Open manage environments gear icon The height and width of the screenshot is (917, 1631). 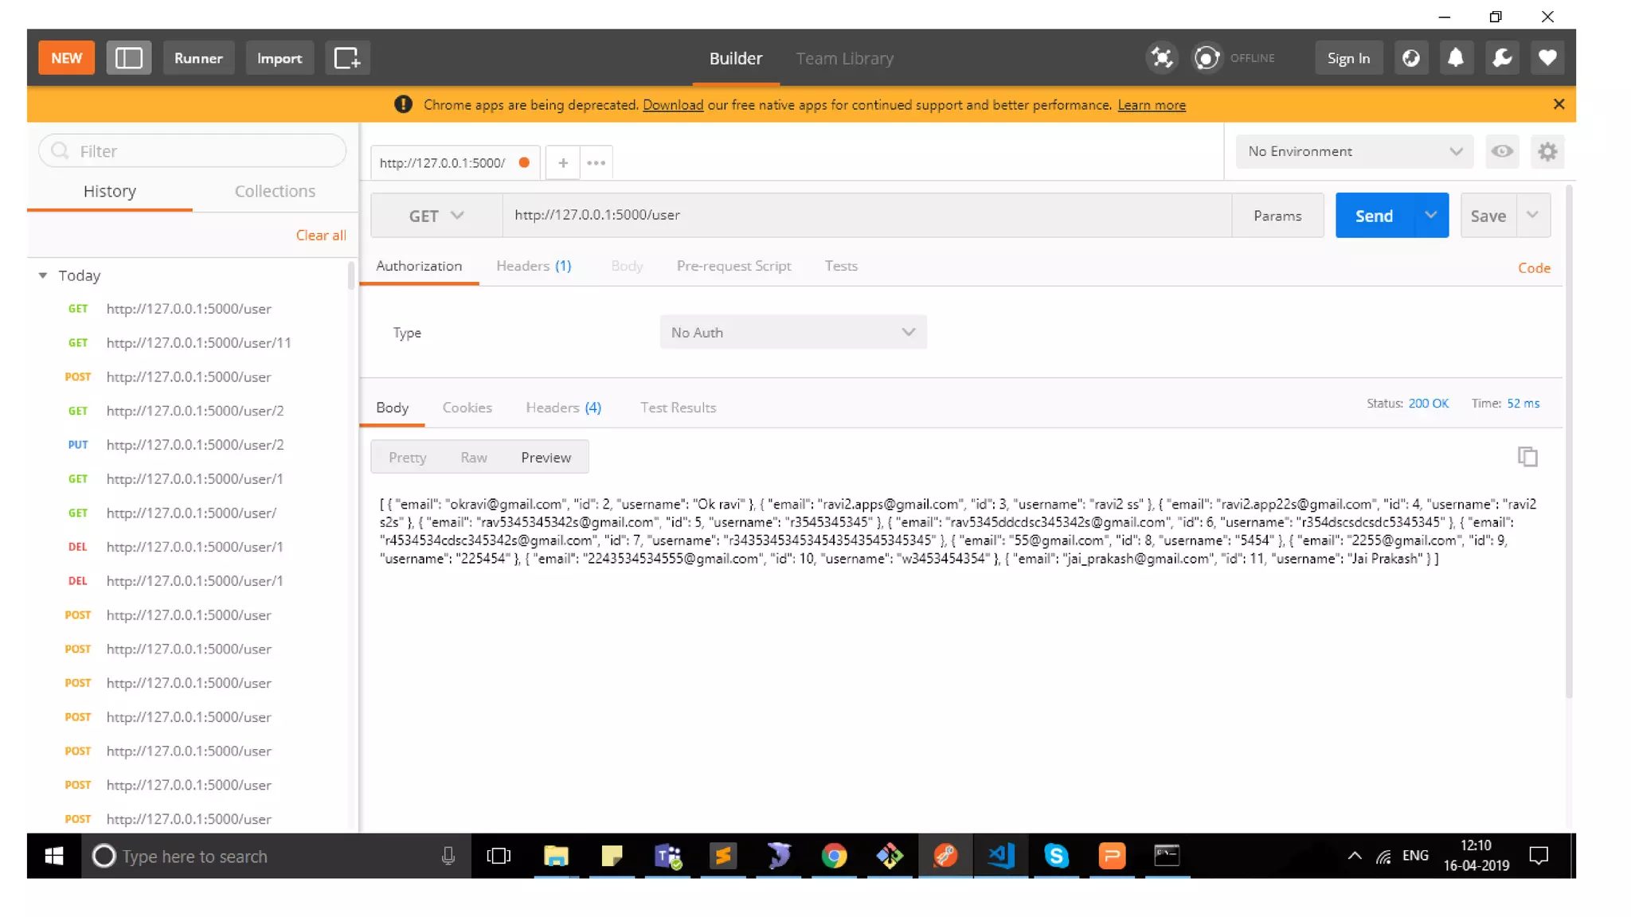tap(1547, 151)
